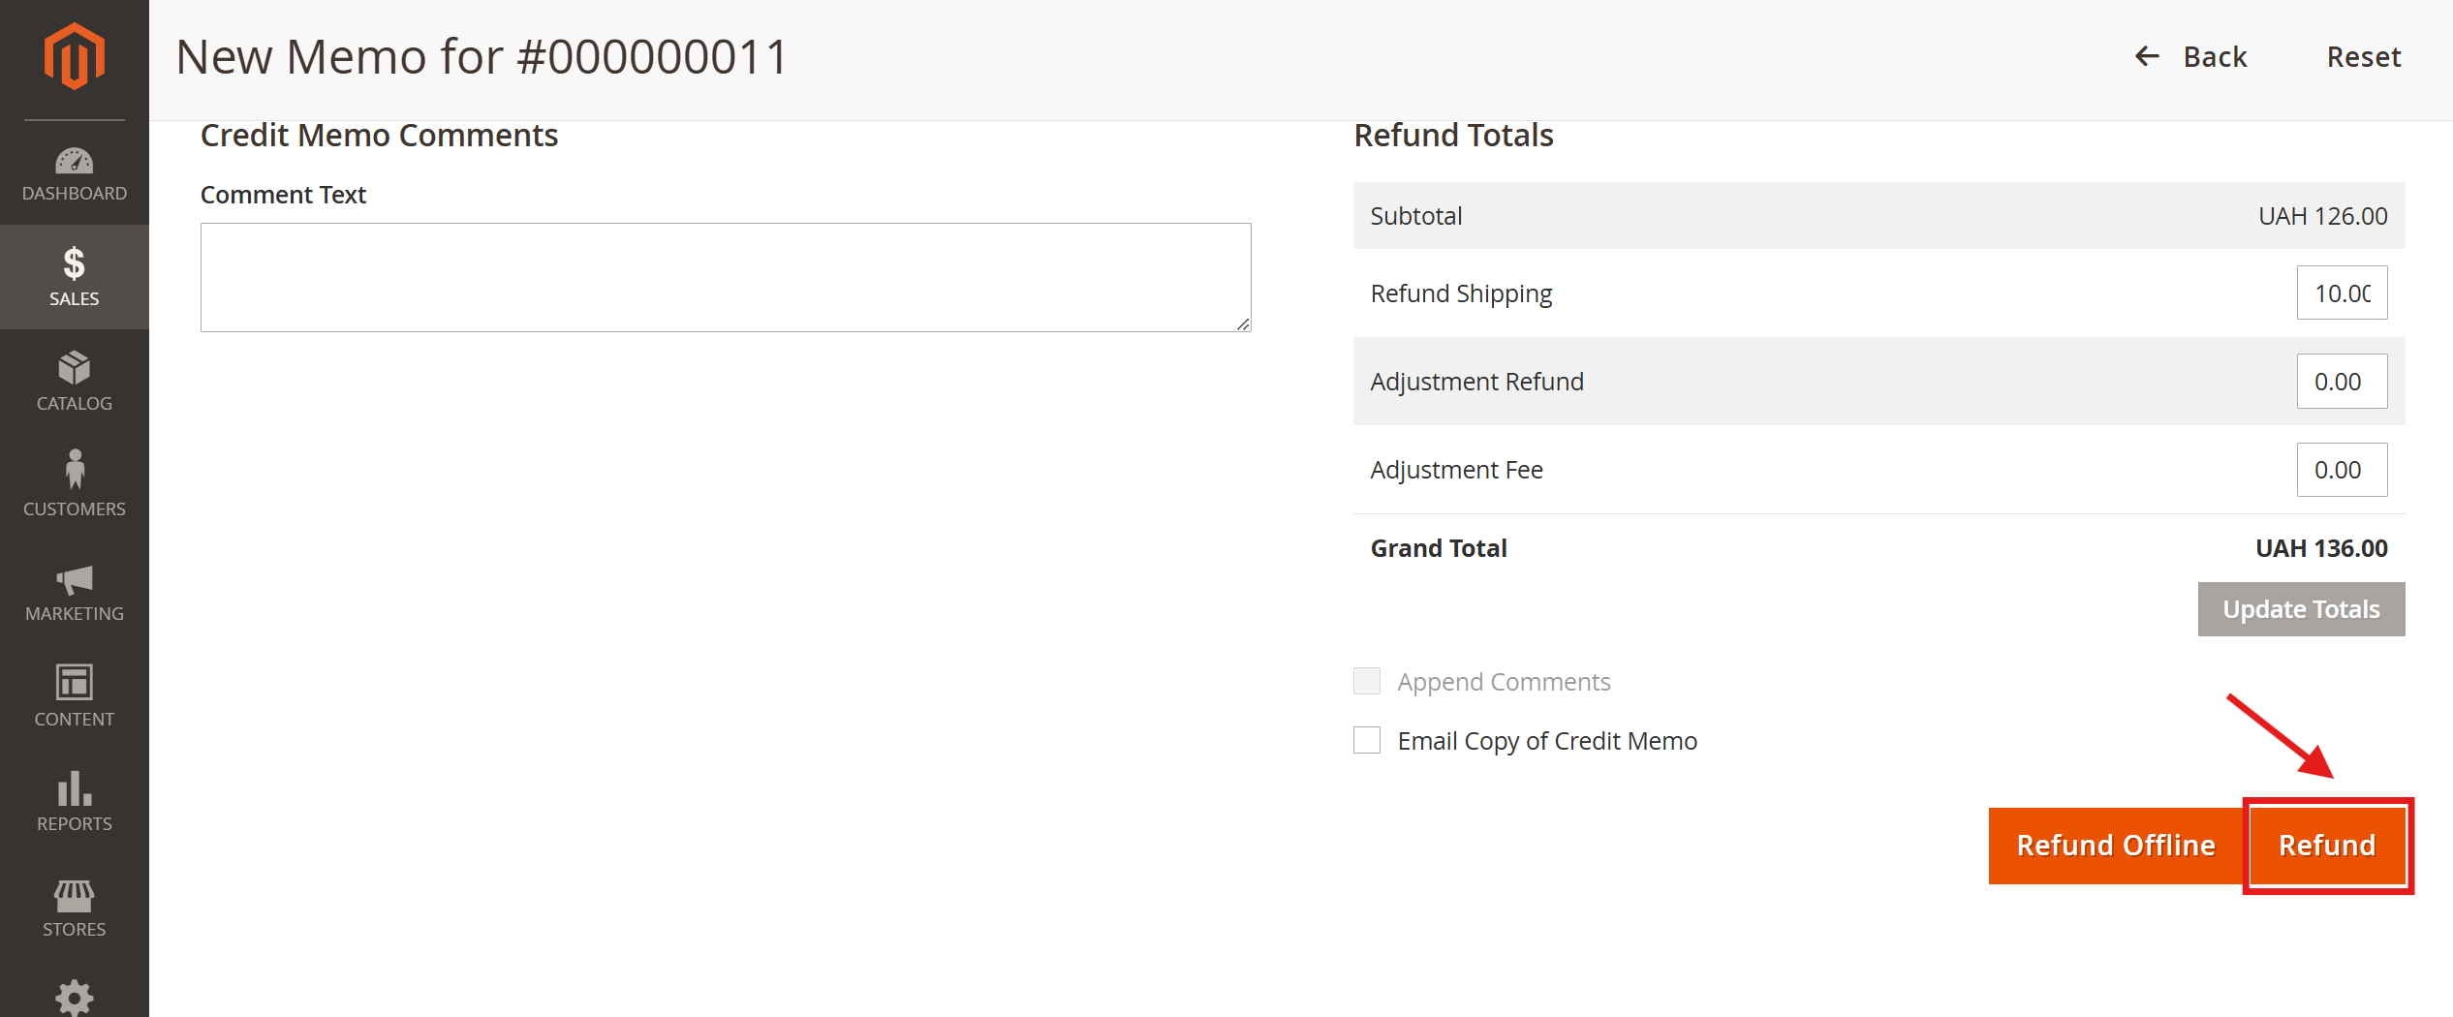This screenshot has height=1017, width=2453.
Task: Select the Adjustment Fee input field
Action: tap(2342, 470)
